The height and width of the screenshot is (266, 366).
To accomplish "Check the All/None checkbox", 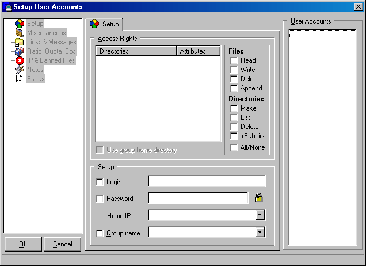I will click(234, 147).
